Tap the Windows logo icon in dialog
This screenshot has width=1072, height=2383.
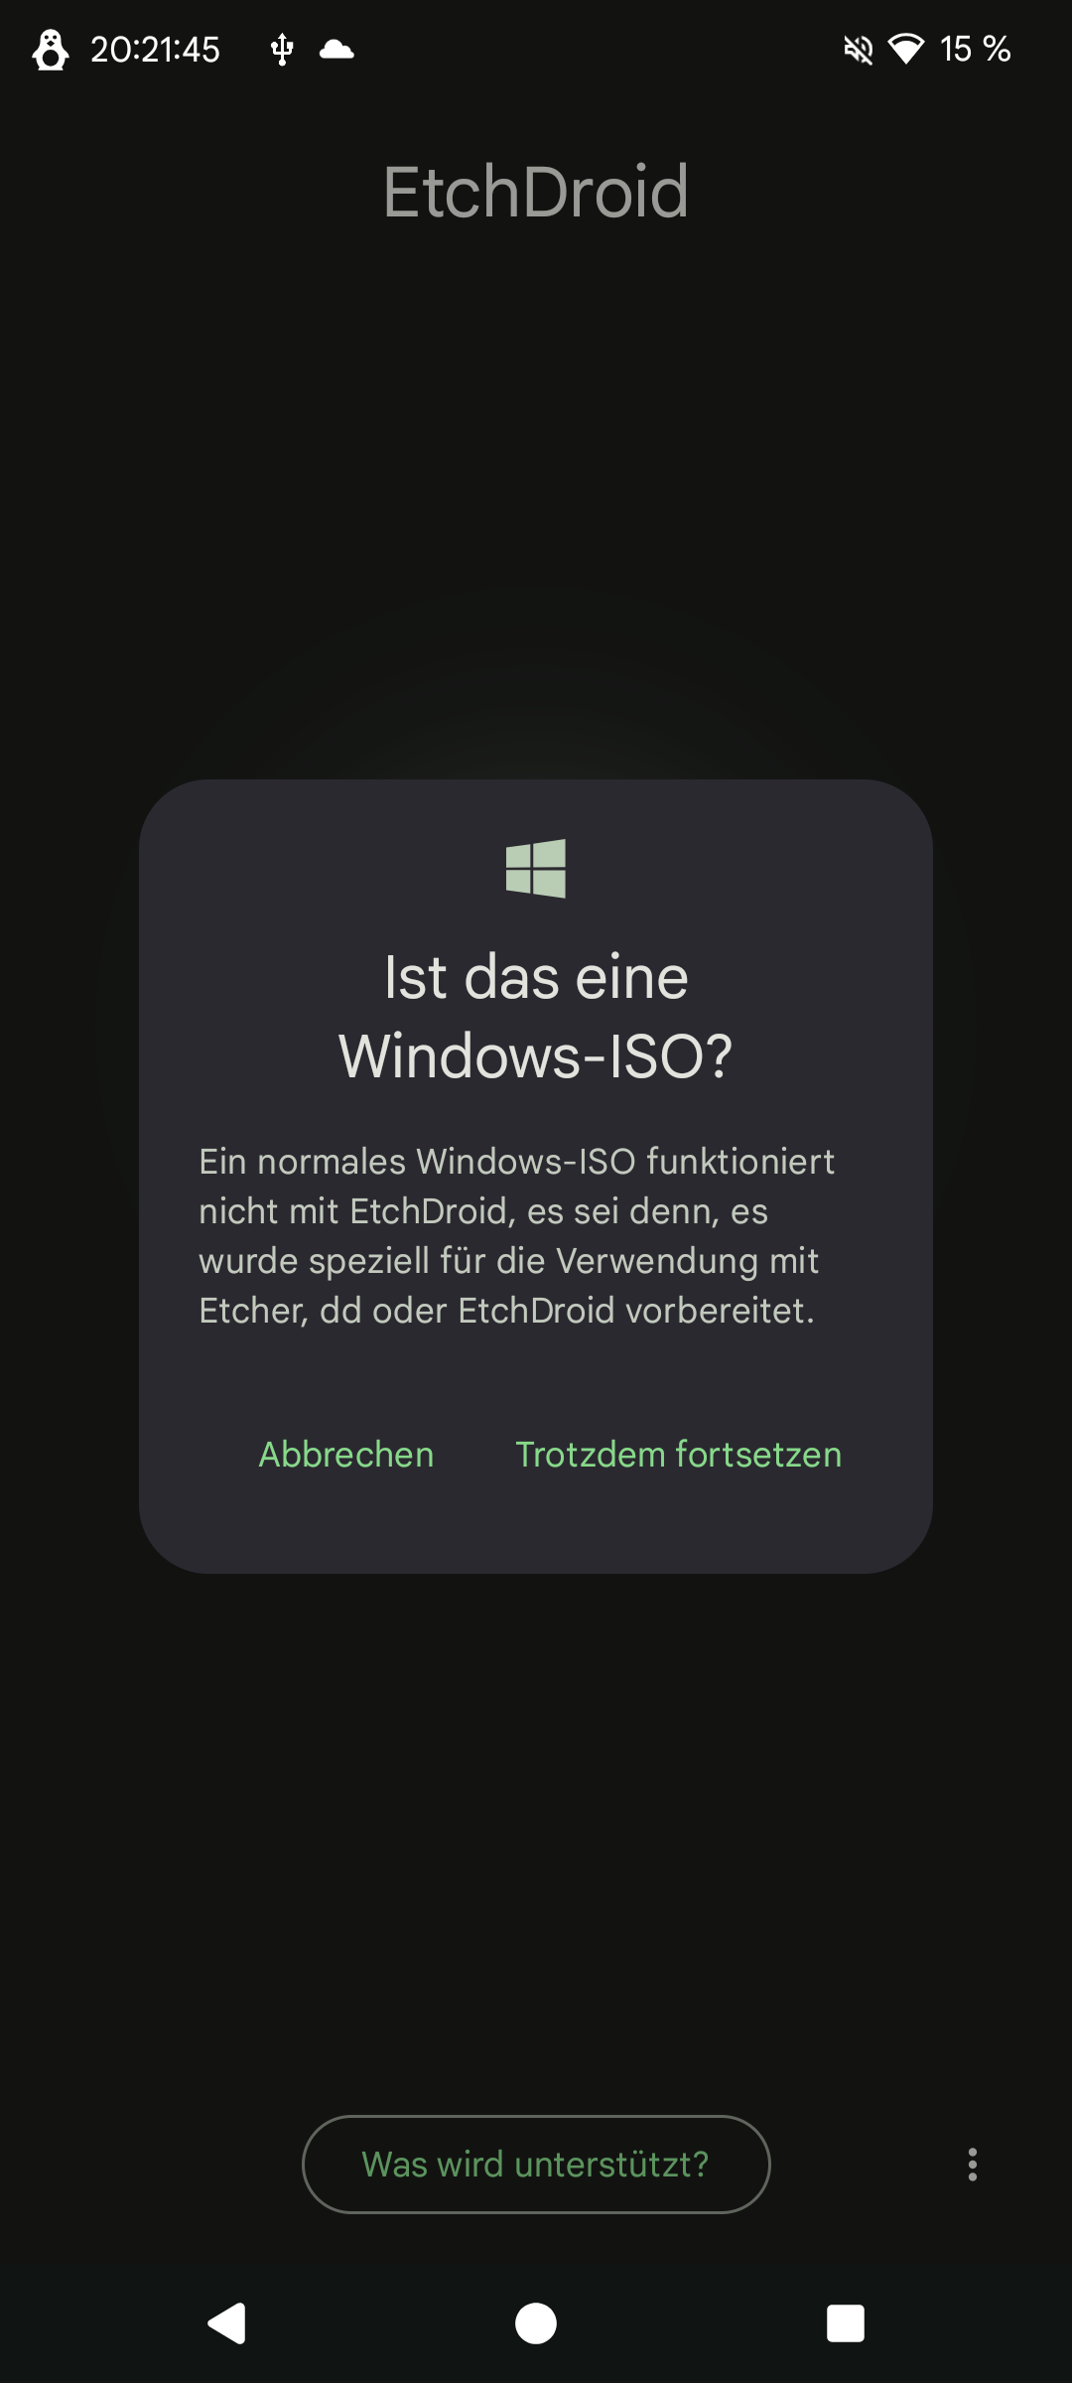point(536,868)
